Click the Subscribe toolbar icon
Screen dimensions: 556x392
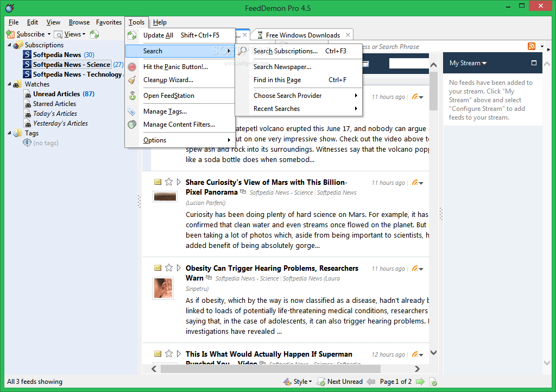(x=11, y=34)
